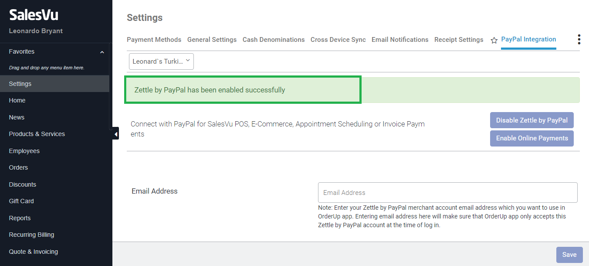Select the Cash Denominations tab

tap(274, 40)
